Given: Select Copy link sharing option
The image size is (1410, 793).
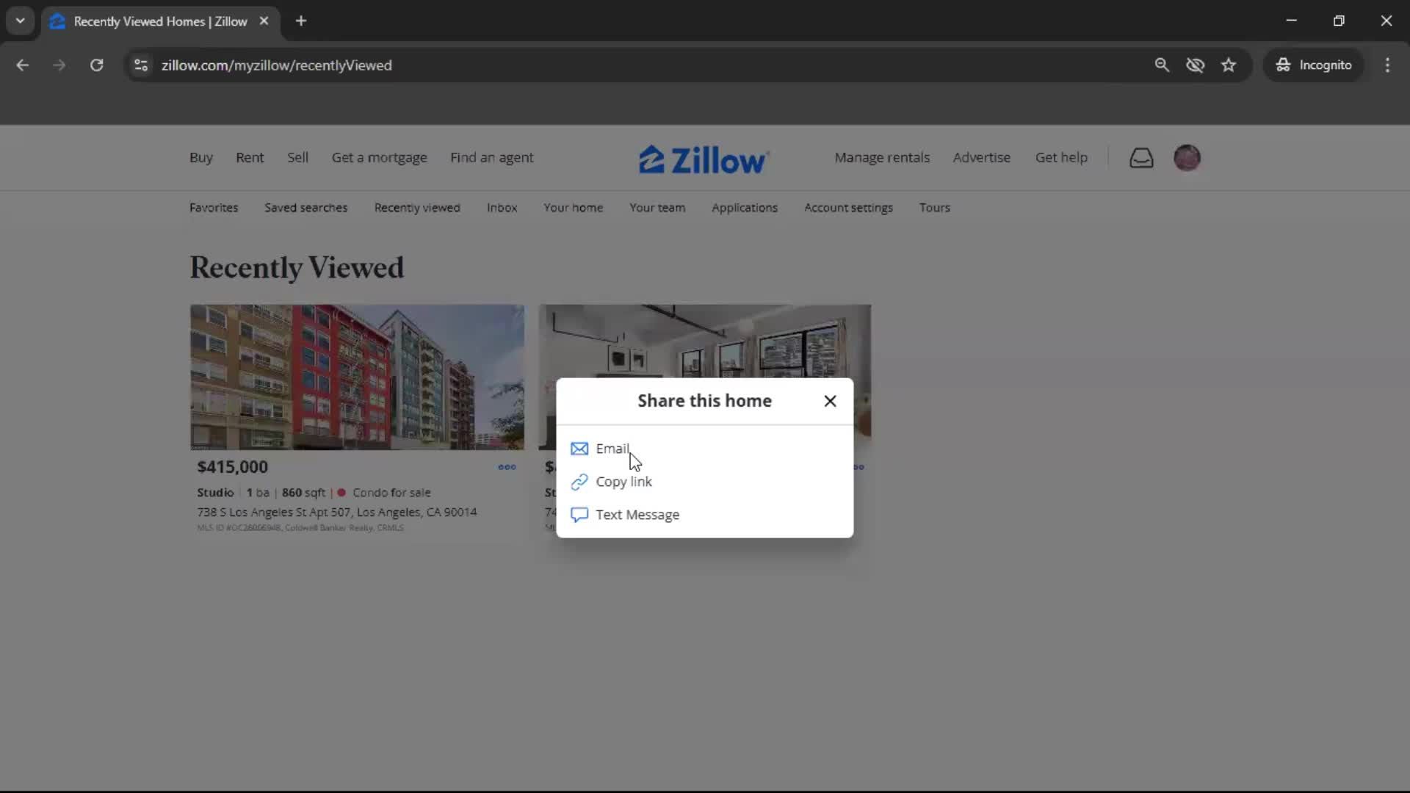Looking at the screenshot, I should click(x=623, y=482).
